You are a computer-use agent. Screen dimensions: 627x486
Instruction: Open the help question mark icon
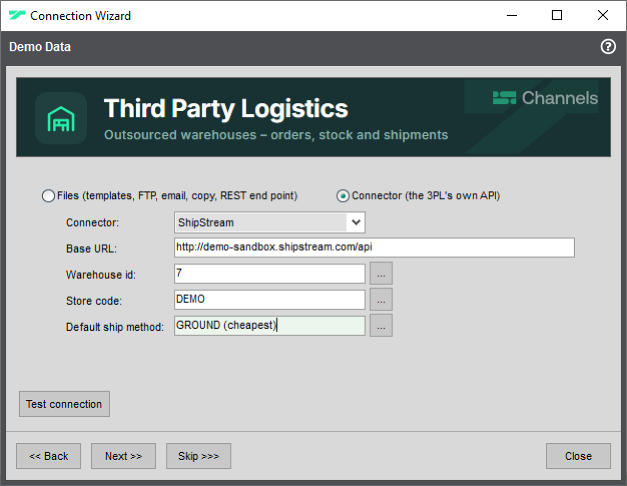click(608, 47)
